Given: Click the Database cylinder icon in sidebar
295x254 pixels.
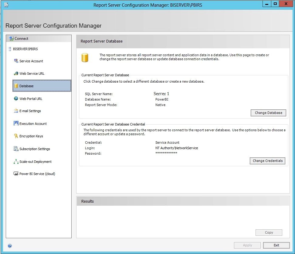Looking at the screenshot, I should (16, 86).
